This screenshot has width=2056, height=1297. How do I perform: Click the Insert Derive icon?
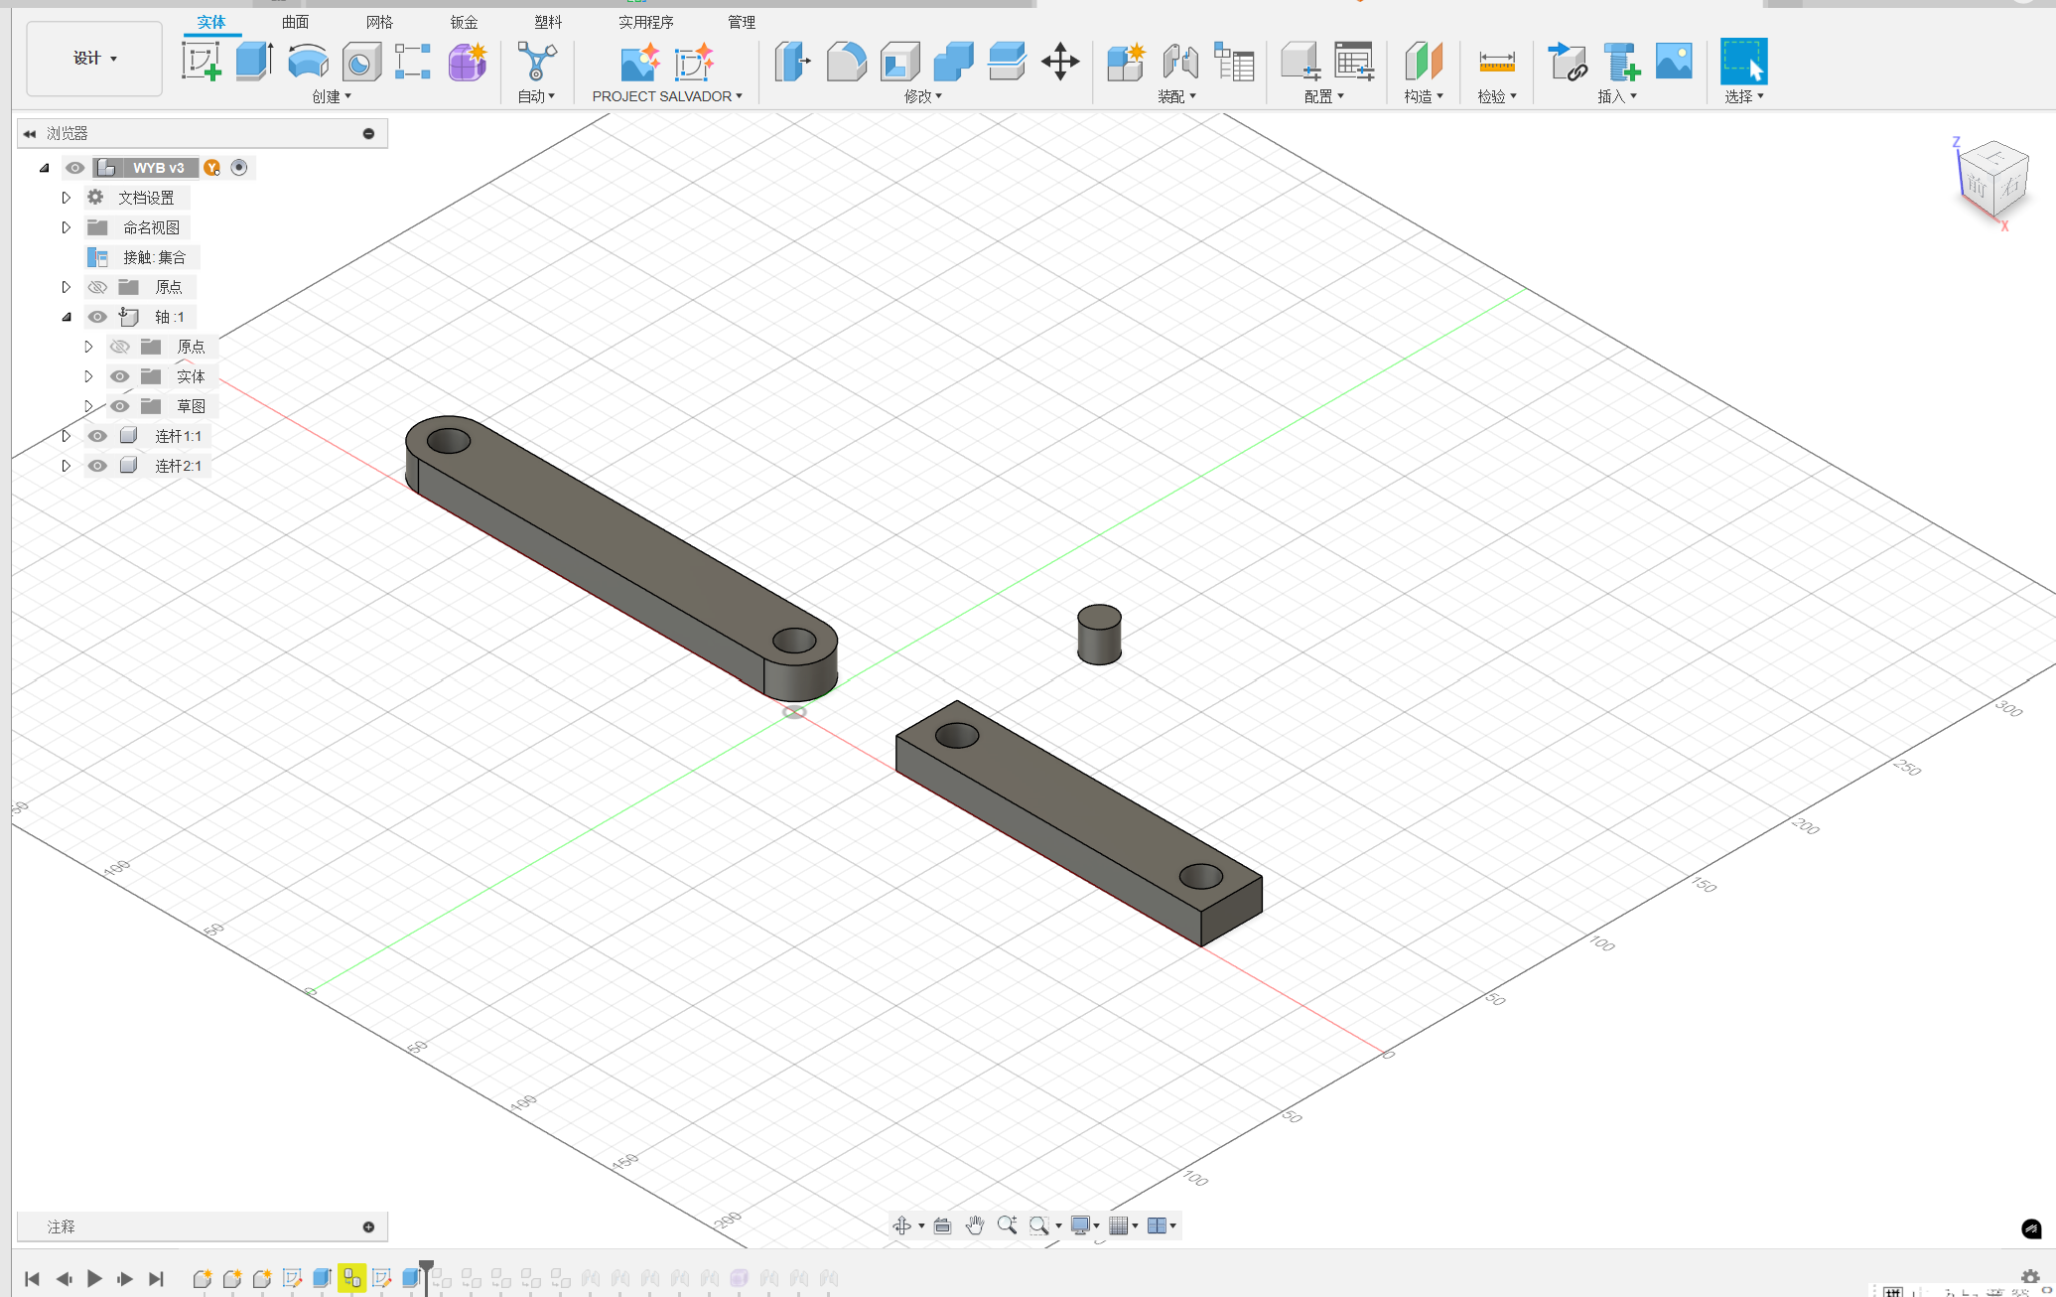(x=1567, y=62)
